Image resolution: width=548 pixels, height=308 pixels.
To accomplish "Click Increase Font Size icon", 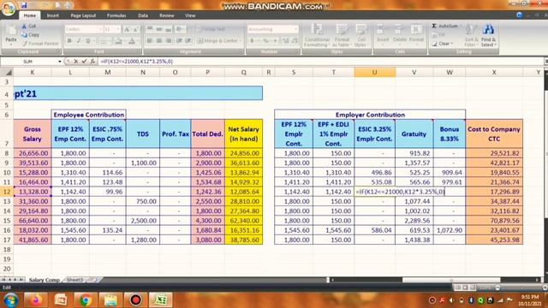I will tap(127, 29).
